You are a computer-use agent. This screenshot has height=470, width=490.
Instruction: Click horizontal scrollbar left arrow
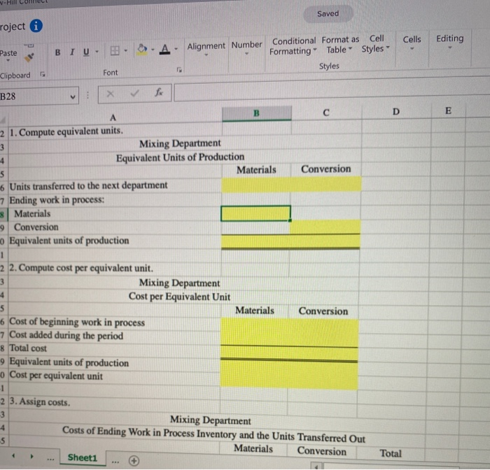pyautogui.click(x=316, y=467)
